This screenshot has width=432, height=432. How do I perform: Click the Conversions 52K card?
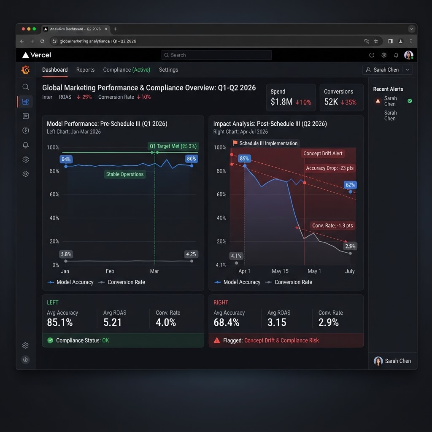pos(342,97)
